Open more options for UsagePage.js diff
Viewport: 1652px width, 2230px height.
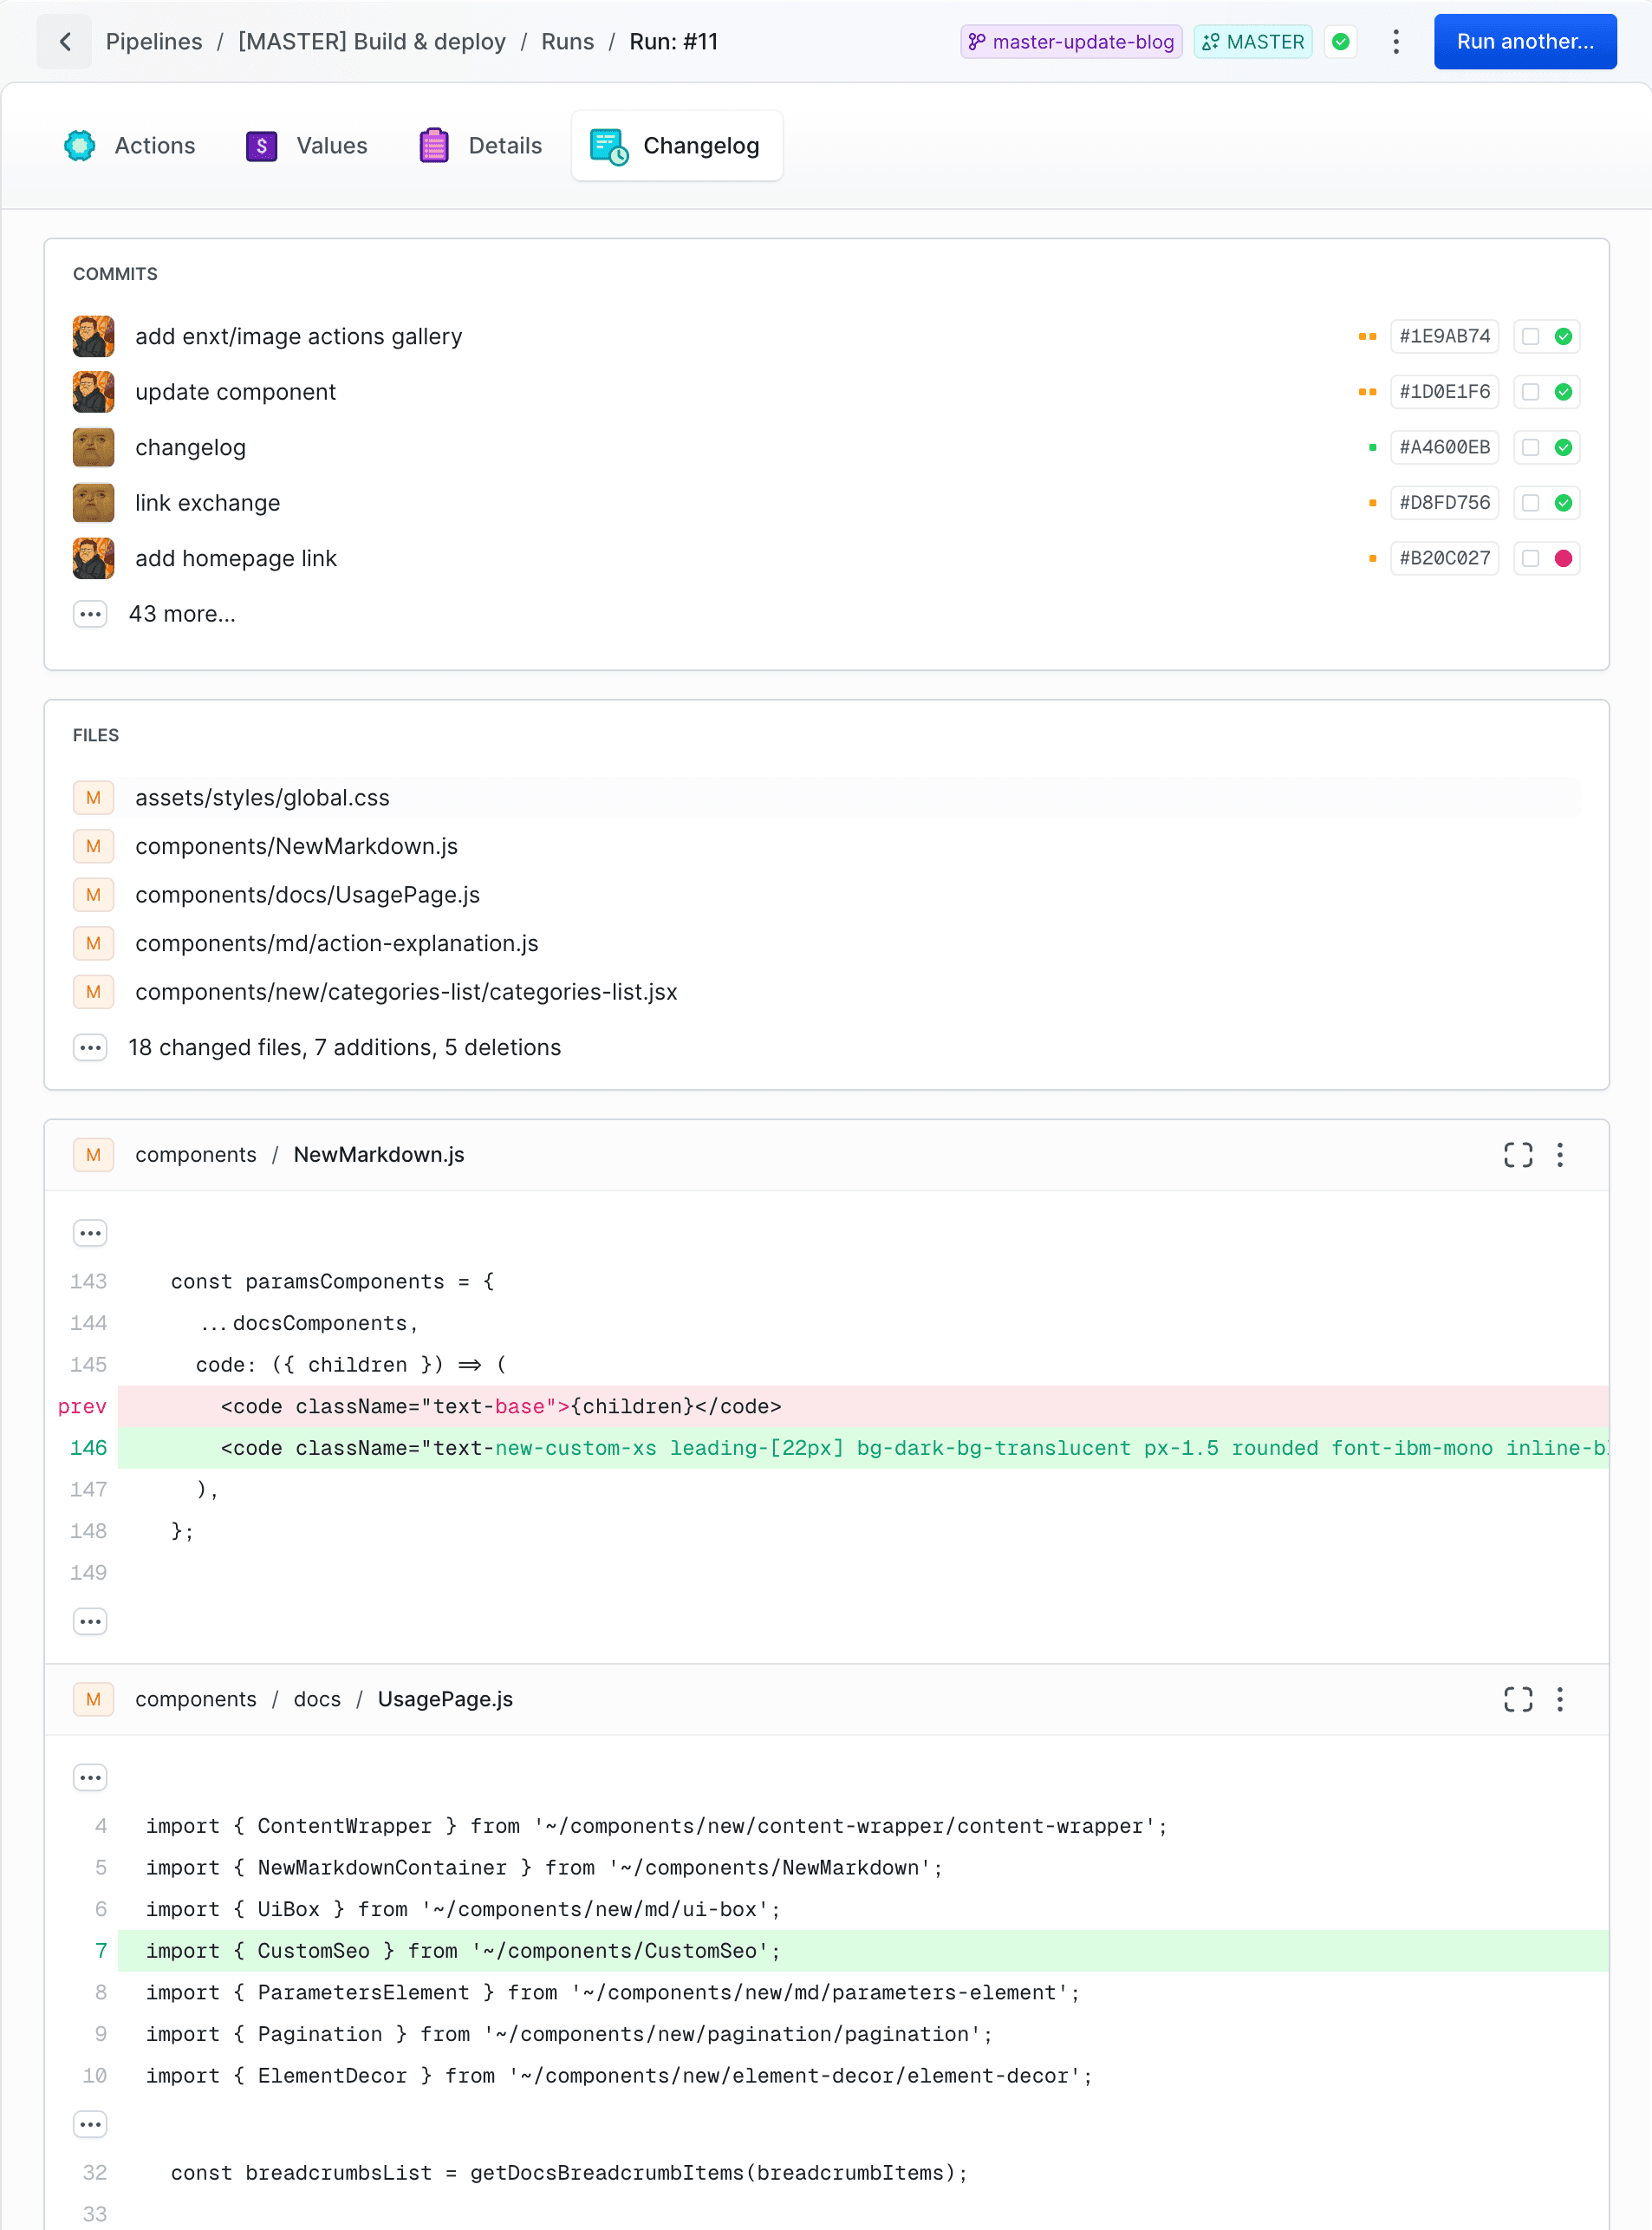[x=1559, y=1699]
